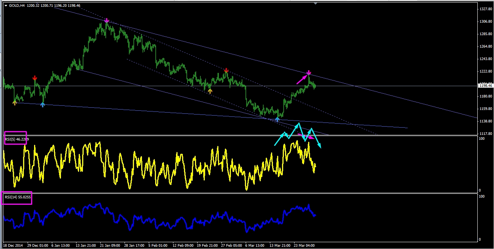Viewport: 494px width, 249px height.
Task: Click the 1306.80 price axis label
Action: point(485,22)
